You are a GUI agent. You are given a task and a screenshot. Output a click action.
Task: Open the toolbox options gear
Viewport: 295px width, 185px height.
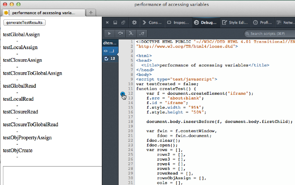click(x=135, y=23)
